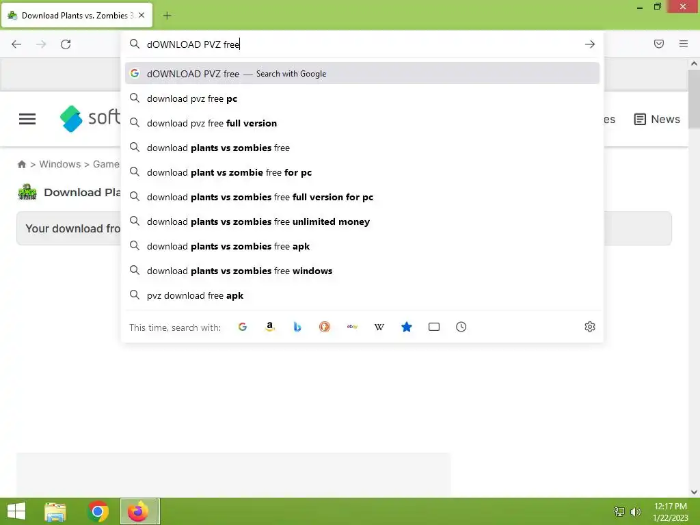Image resolution: width=700 pixels, height=525 pixels.
Task: Select suggestion 'download plant vs zombie free for pc'
Action: tap(362, 172)
